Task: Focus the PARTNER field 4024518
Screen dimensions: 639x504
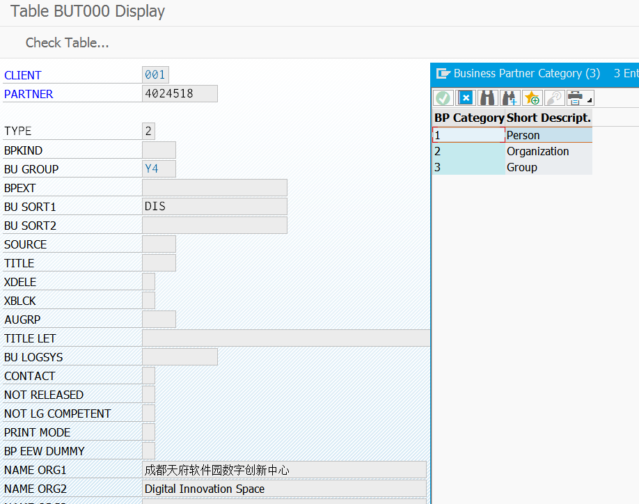Action: [180, 94]
